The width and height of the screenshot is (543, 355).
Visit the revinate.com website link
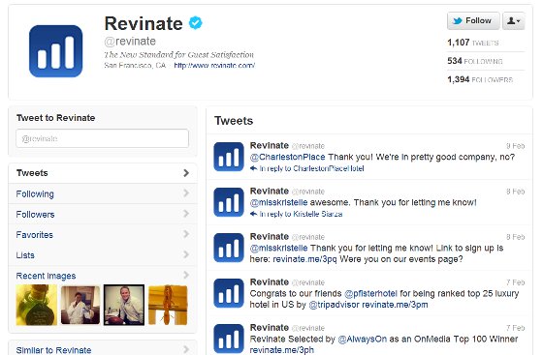pyautogui.click(x=214, y=65)
